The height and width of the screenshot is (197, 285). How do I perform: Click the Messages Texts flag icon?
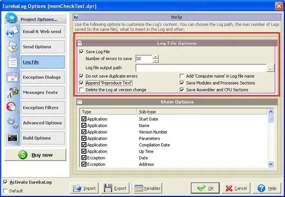13,92
